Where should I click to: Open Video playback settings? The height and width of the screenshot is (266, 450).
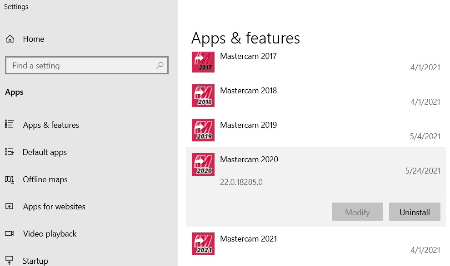[50, 234]
